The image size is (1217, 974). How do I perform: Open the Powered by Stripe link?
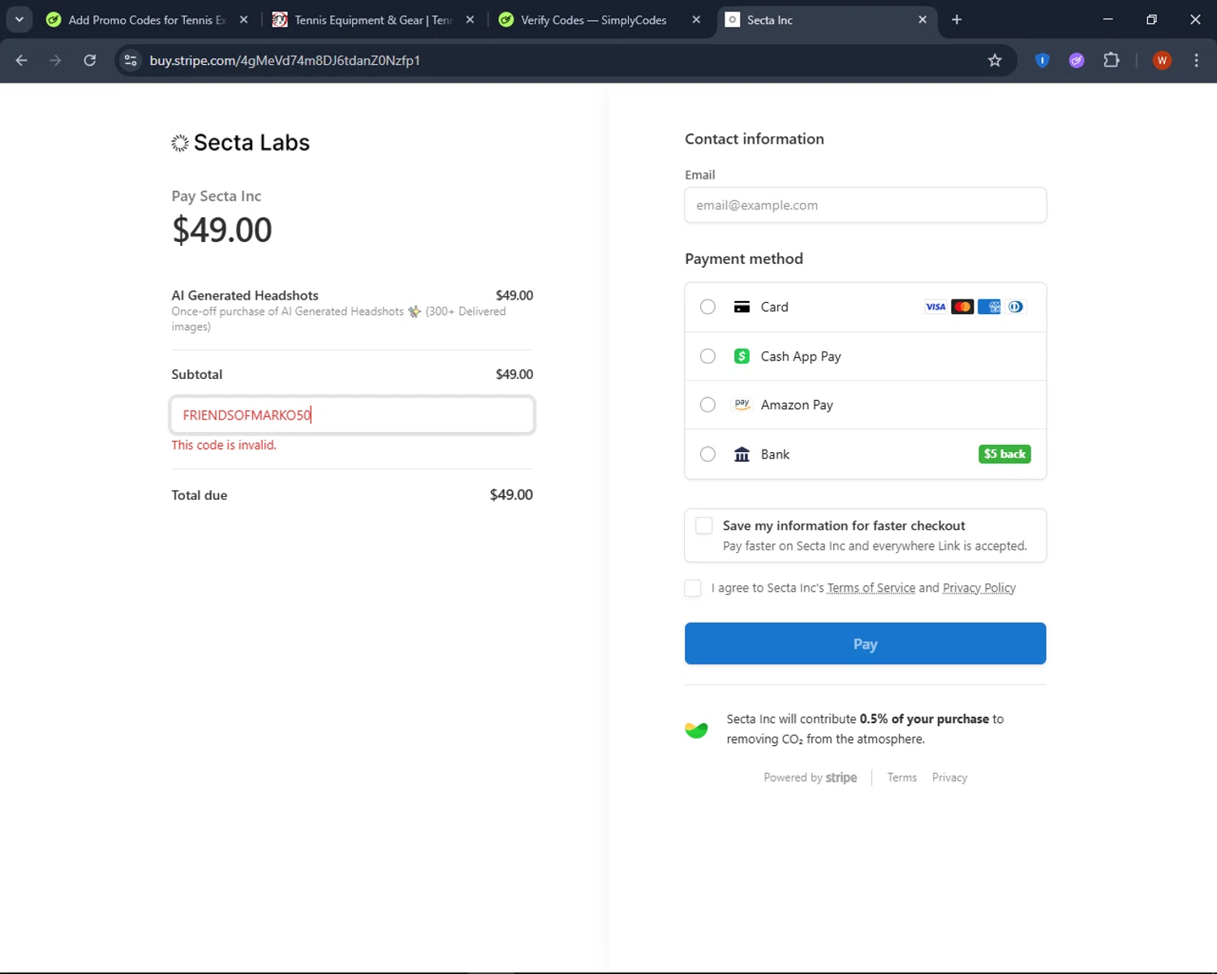coord(810,778)
